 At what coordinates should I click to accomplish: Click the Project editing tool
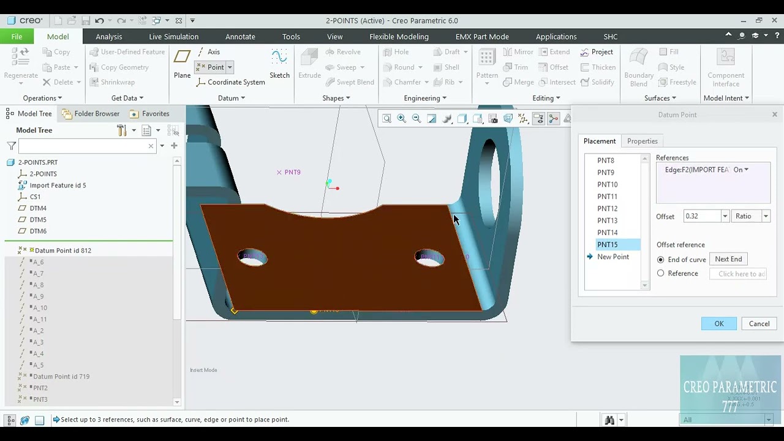pos(596,52)
